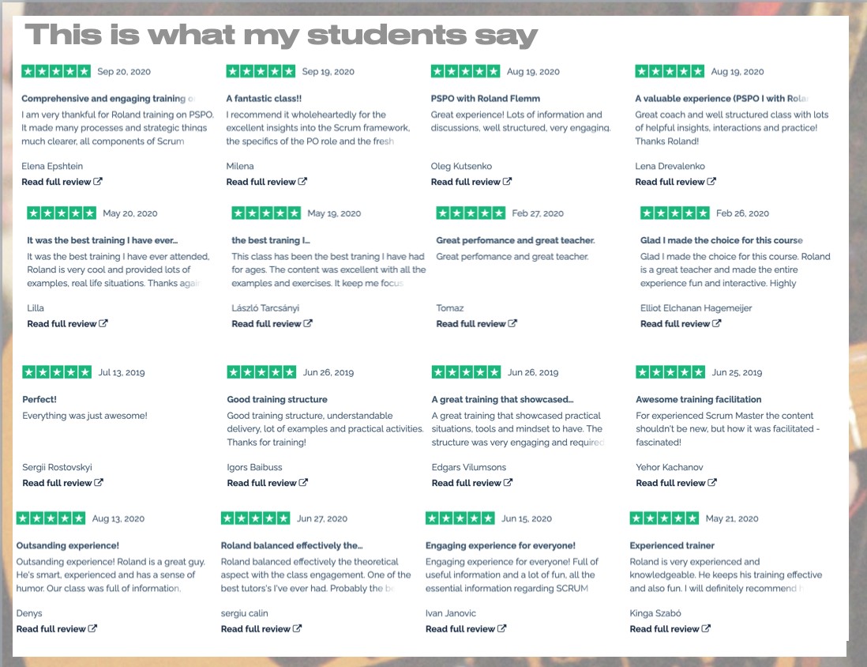The width and height of the screenshot is (867, 667).
Task: Read full review by Denys
Action: [56, 629]
